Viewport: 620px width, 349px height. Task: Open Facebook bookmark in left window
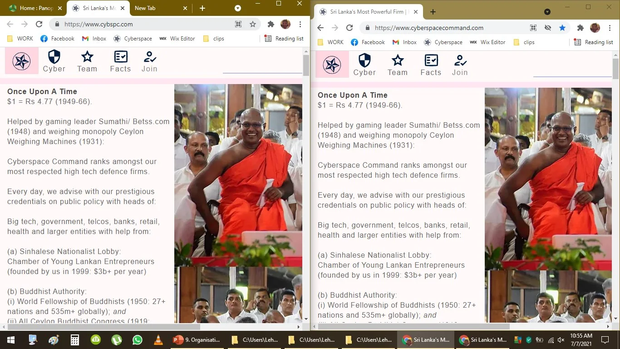tap(57, 39)
